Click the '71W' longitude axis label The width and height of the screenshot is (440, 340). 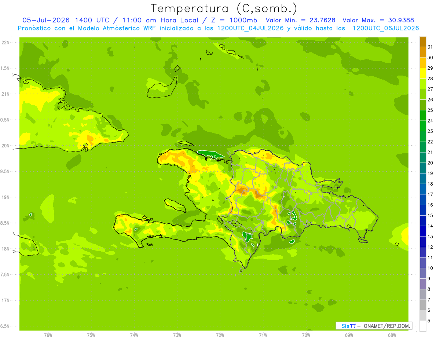263,335
